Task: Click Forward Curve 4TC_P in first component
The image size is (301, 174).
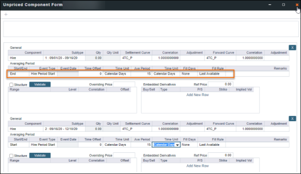Action: pos(221,58)
